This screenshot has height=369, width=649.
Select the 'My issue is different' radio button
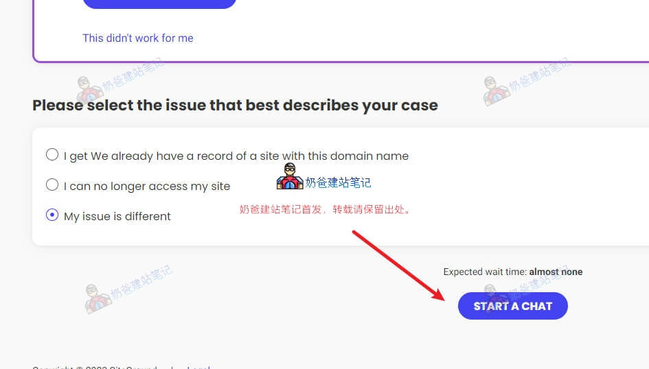tap(52, 215)
